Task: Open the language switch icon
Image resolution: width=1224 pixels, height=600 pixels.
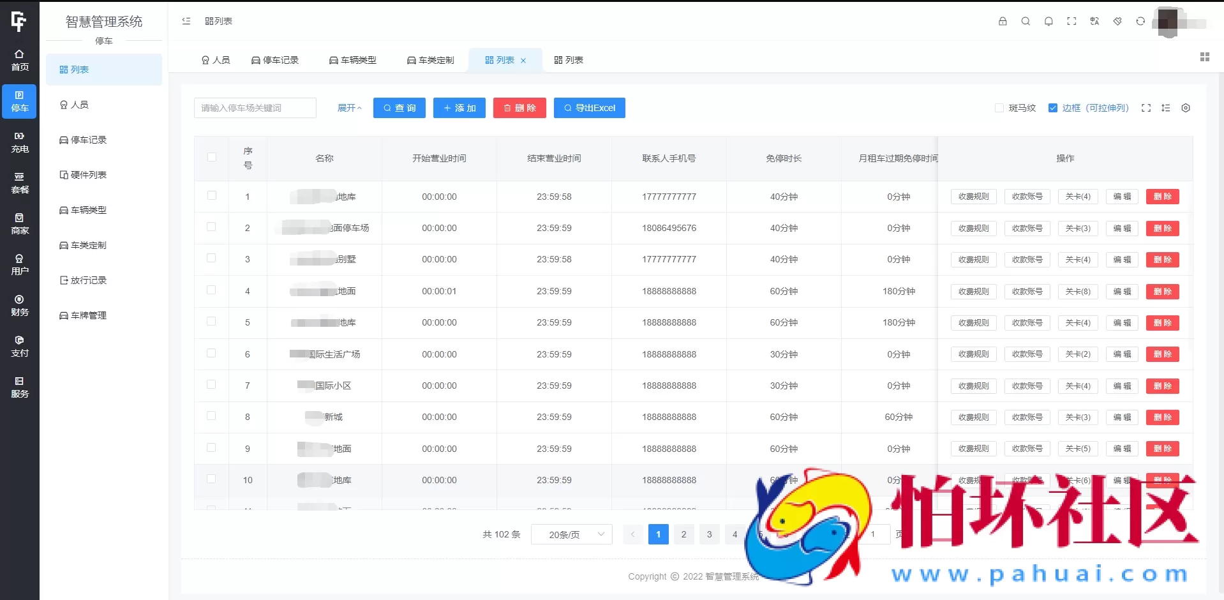Action: [x=1094, y=21]
